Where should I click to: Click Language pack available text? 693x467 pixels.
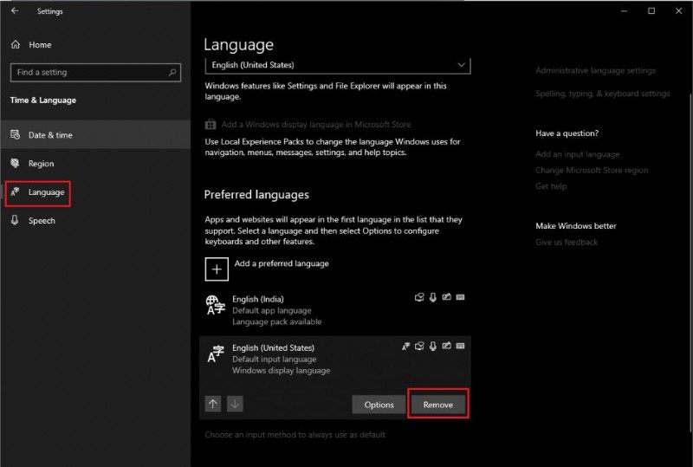[x=276, y=321]
